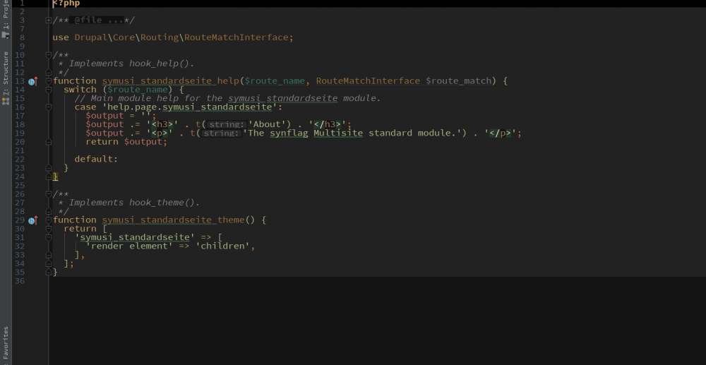Image resolution: width=706 pixels, height=365 pixels.
Task: Expand the folded @file doc comment
Action: tap(48, 20)
